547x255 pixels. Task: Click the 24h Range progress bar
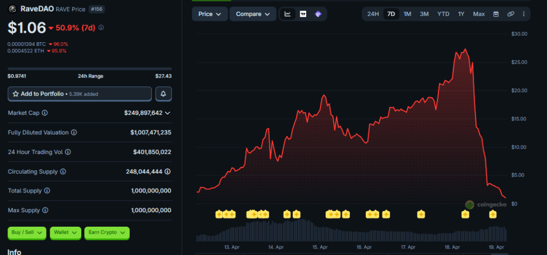[89, 68]
